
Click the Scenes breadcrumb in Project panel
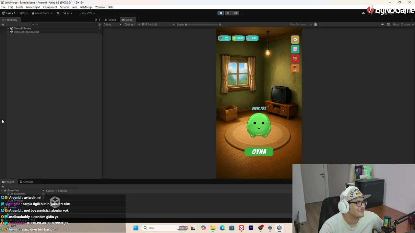[x=63, y=191]
